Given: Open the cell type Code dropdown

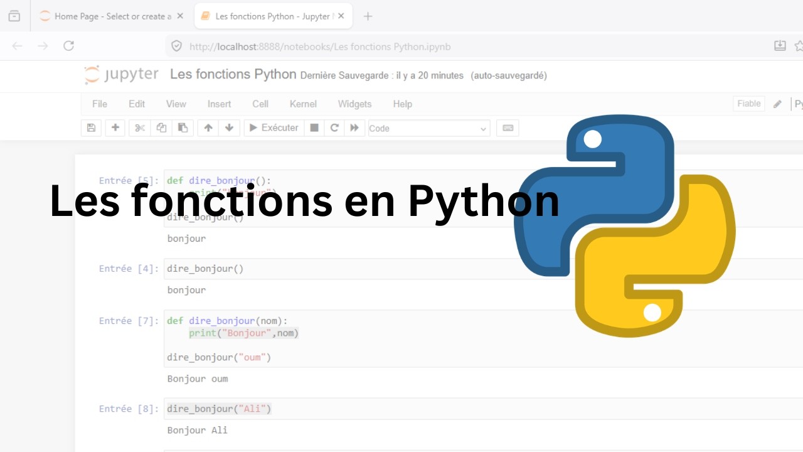Looking at the screenshot, I should click(x=429, y=128).
